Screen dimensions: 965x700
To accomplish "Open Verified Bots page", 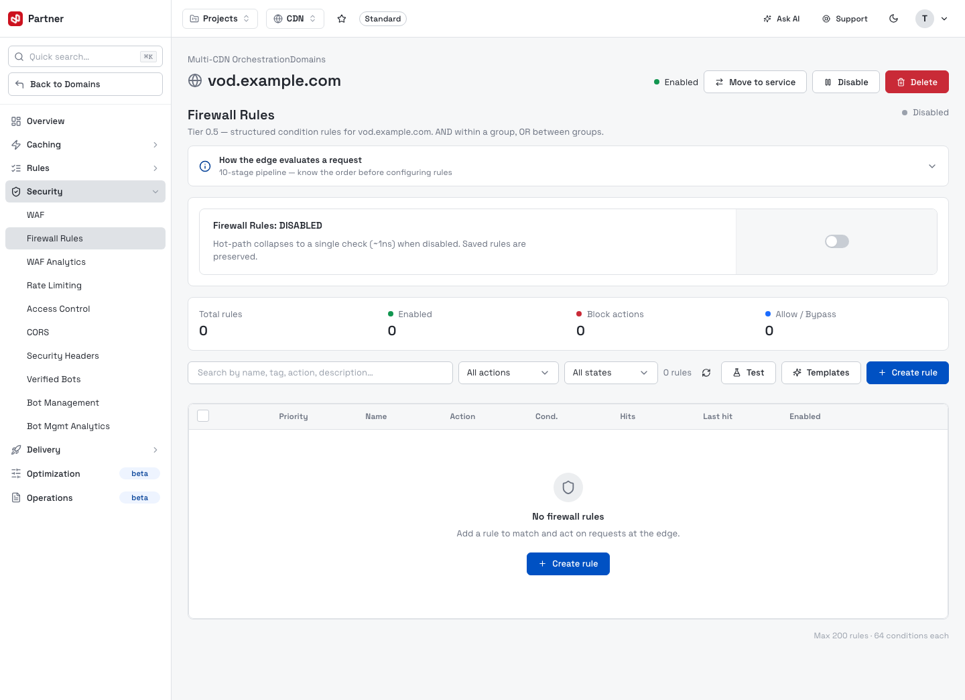I will 85,380.
